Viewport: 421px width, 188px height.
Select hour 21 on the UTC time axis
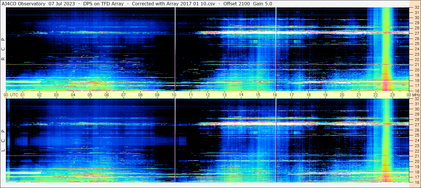(359, 95)
